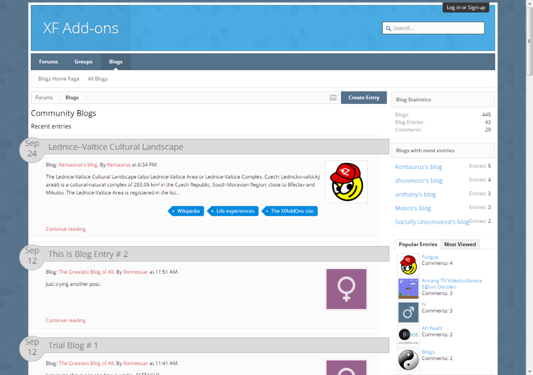Click Continue reading under Lednice-Valtice entry
Screen dimensions: 533x375
tap(66, 229)
